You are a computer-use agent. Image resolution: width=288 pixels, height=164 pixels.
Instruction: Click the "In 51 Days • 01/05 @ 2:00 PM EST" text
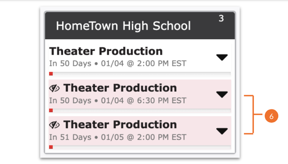(118, 137)
